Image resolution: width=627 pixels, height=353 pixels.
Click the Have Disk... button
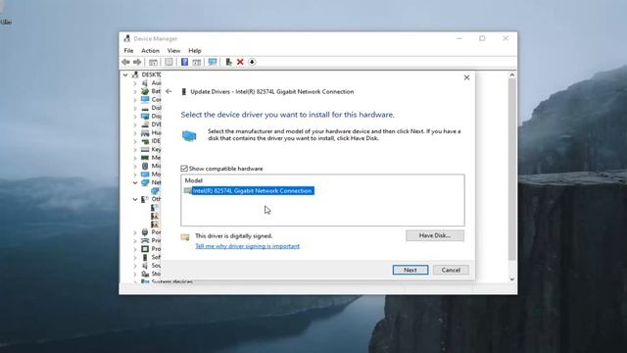(435, 235)
